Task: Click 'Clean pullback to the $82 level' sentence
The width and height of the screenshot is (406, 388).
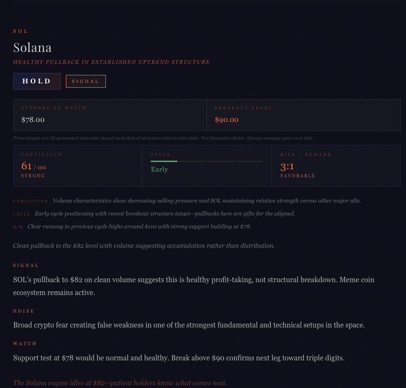Action: coord(144,246)
